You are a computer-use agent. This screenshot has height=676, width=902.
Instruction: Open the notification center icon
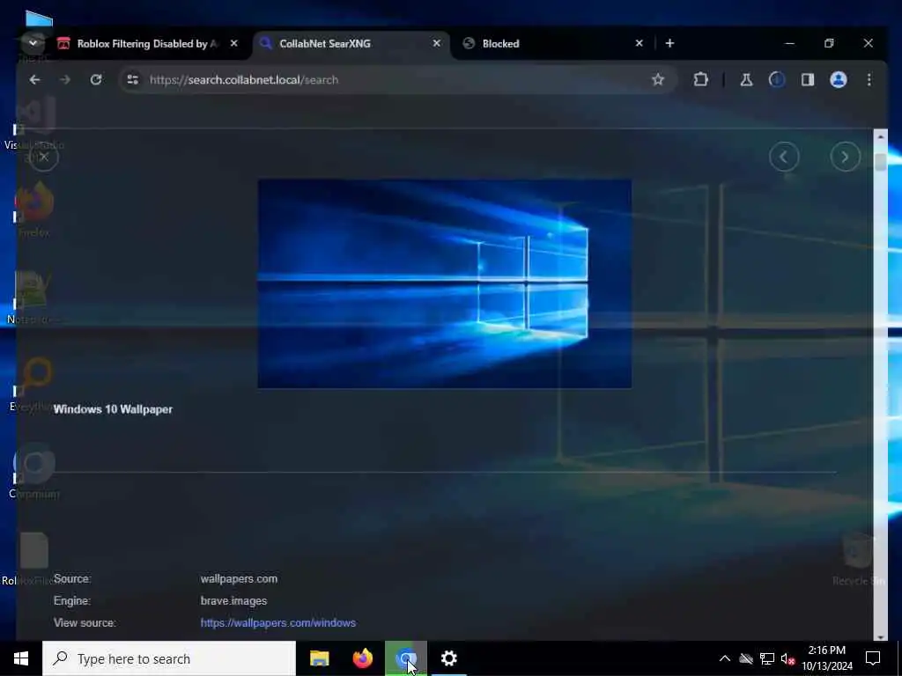pyautogui.click(x=873, y=658)
